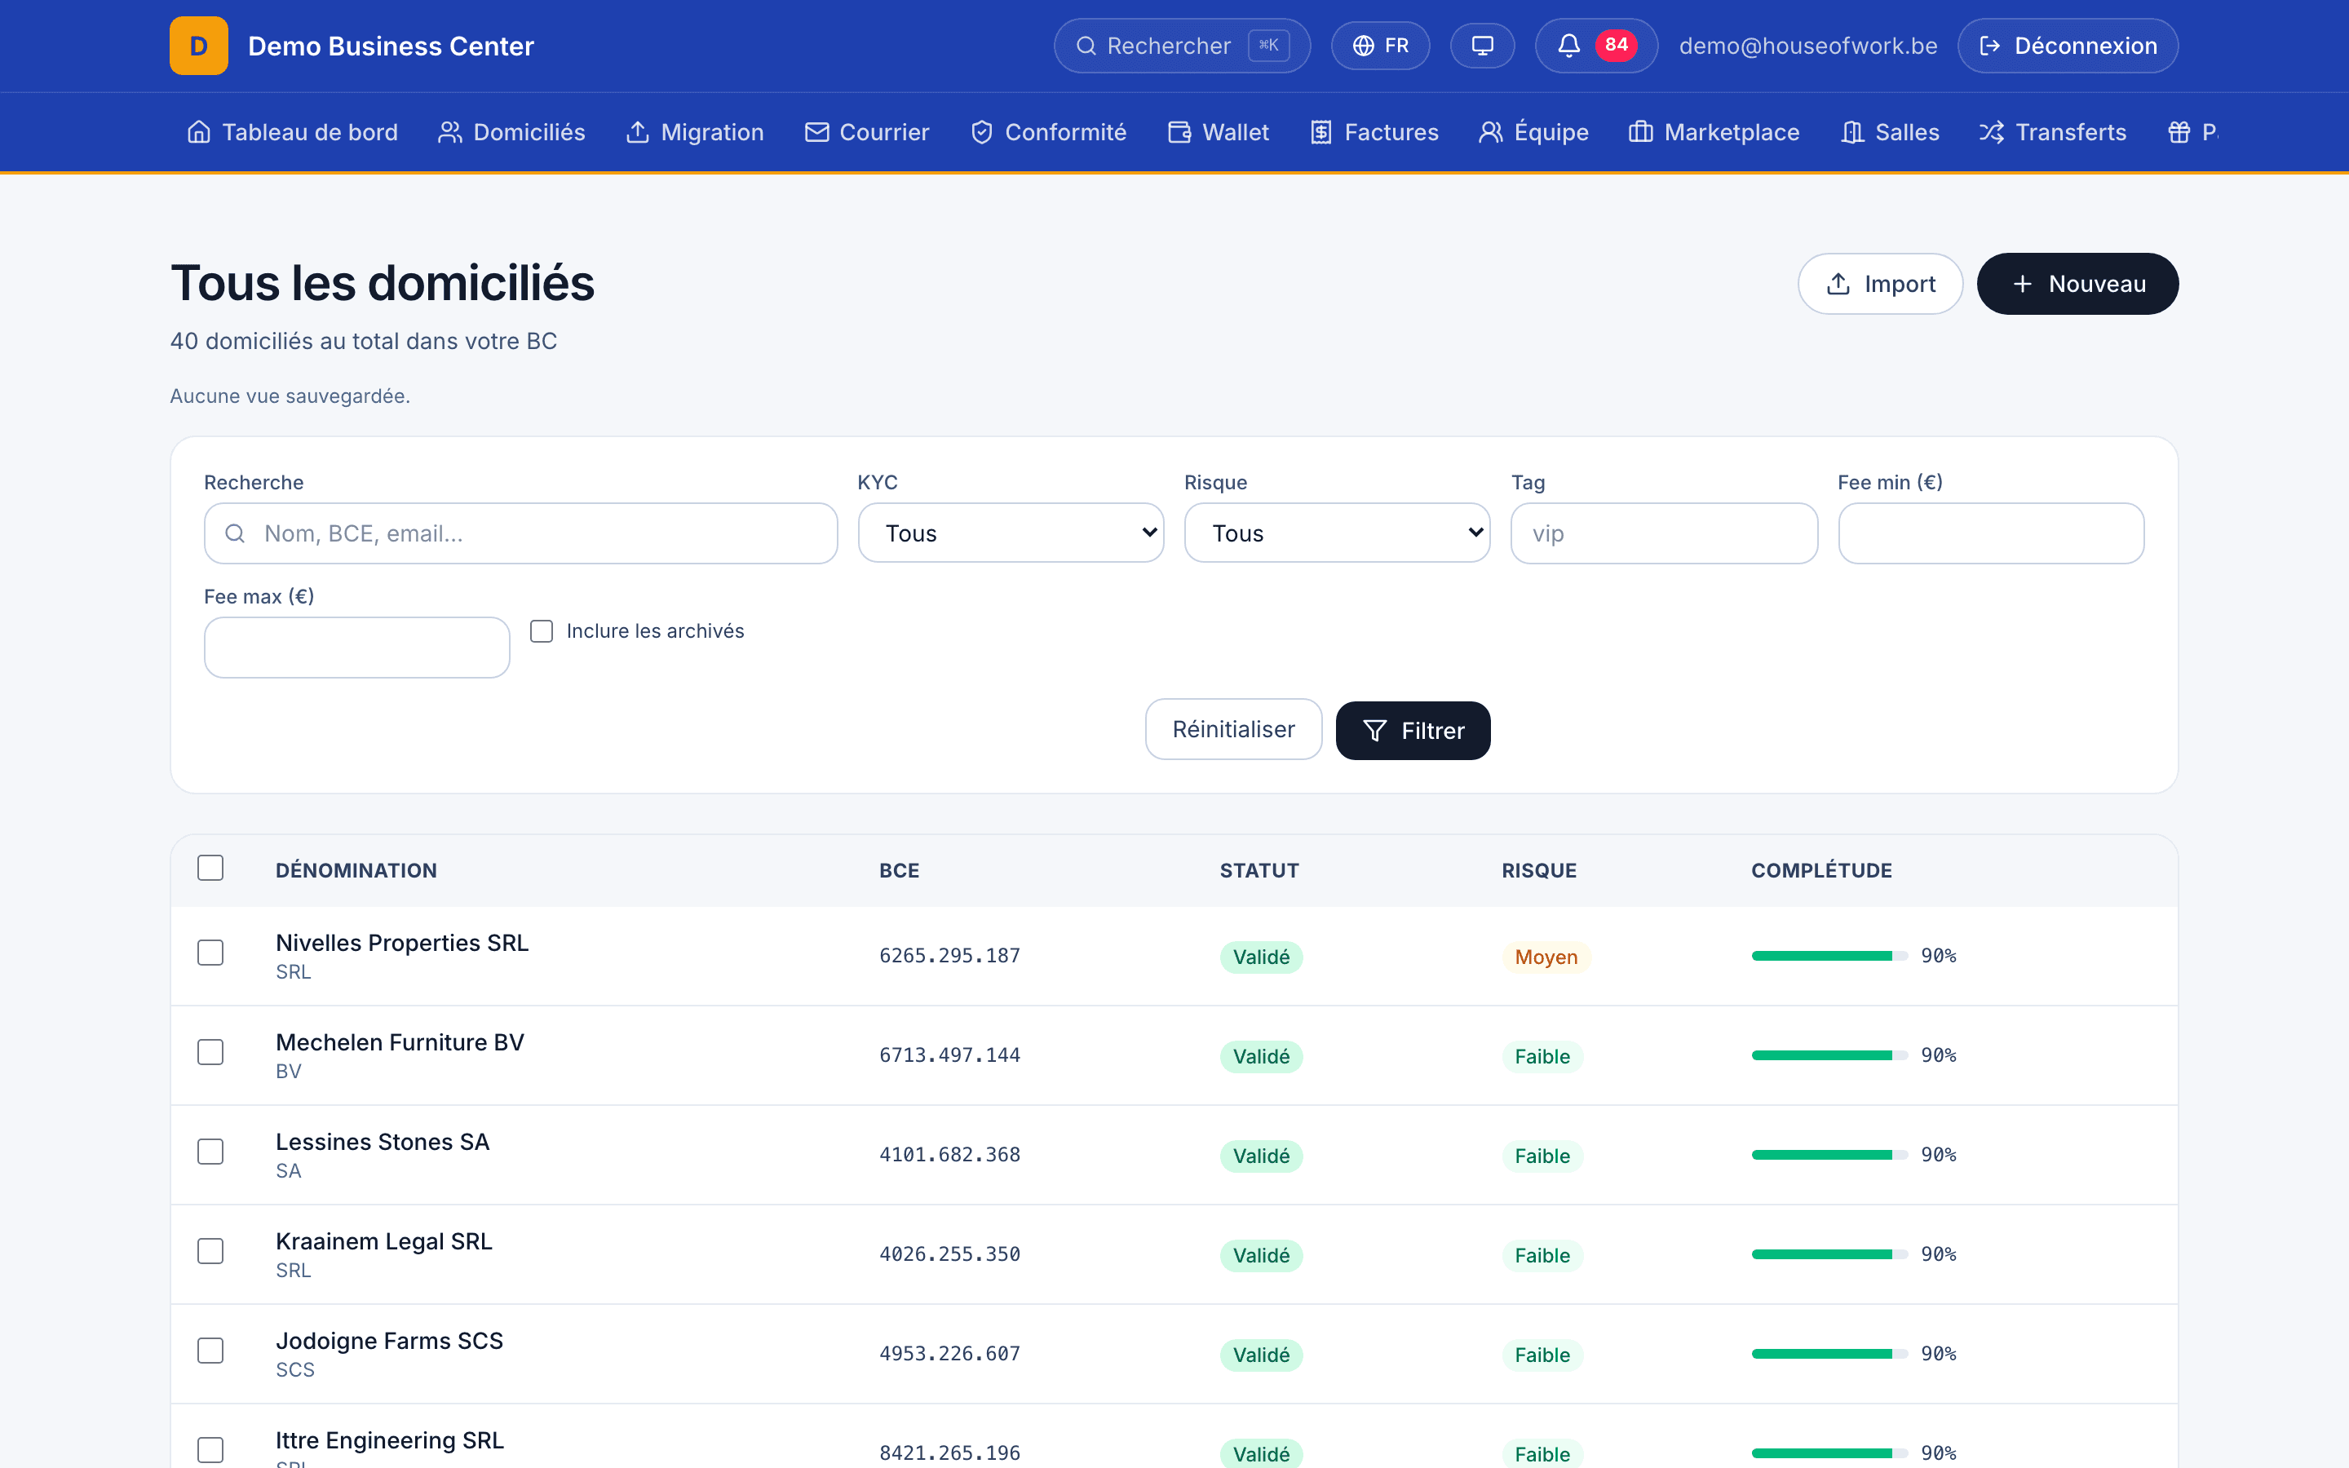Check the Nivelles Properties SRL row checkbox

tap(210, 953)
